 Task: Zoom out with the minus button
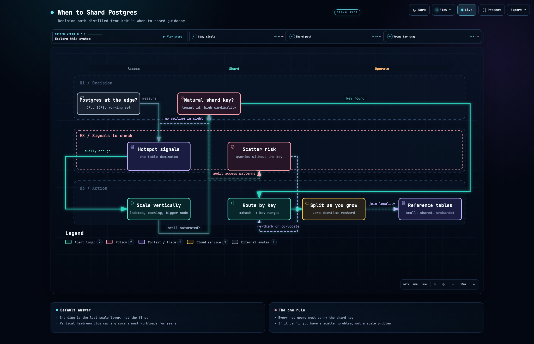pyautogui.click(x=453, y=285)
